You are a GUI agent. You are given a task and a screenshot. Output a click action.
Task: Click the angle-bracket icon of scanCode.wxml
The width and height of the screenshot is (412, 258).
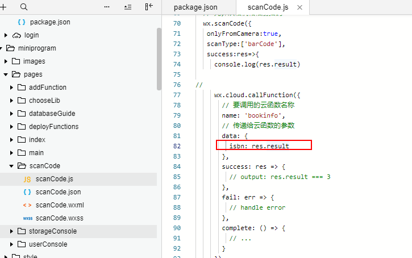(x=27, y=205)
